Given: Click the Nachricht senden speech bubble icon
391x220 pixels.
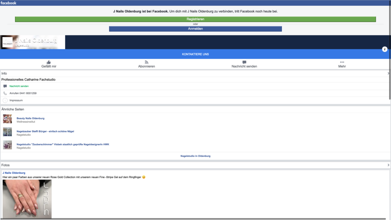Looking at the screenshot, I should pyautogui.click(x=244, y=62).
